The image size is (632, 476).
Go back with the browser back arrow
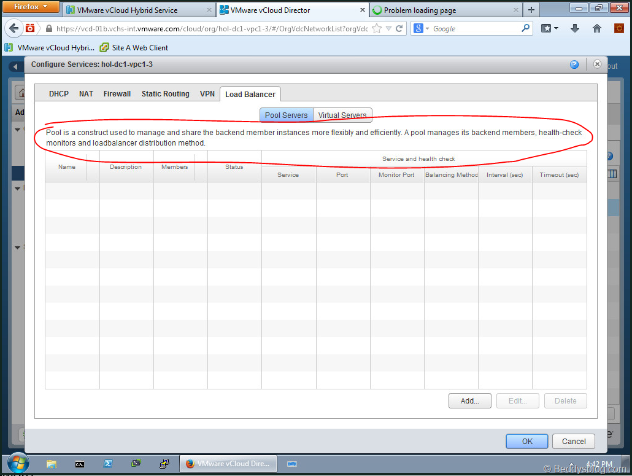click(13, 28)
